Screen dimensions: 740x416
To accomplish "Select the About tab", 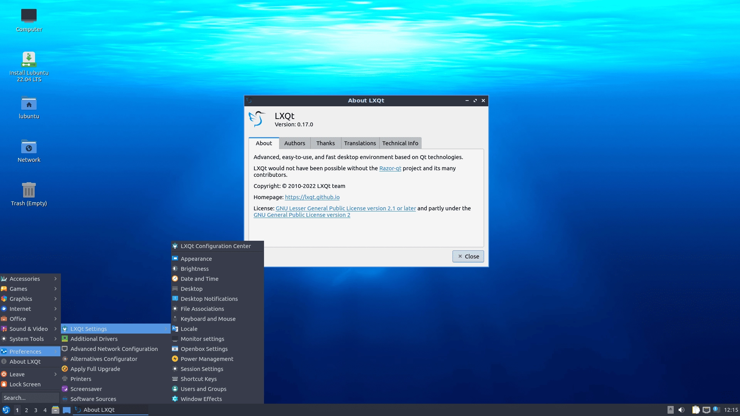I will (264, 143).
